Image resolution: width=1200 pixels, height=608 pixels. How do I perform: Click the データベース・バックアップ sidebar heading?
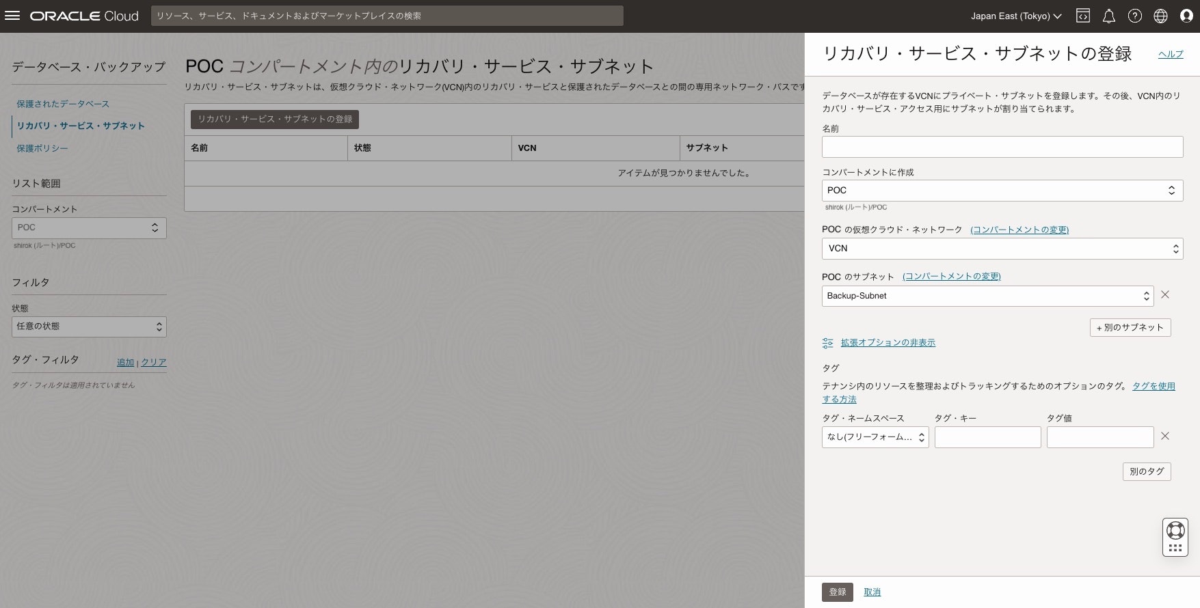(89, 67)
